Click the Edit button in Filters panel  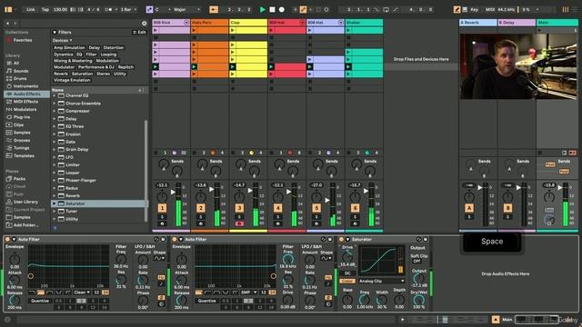coord(139,33)
